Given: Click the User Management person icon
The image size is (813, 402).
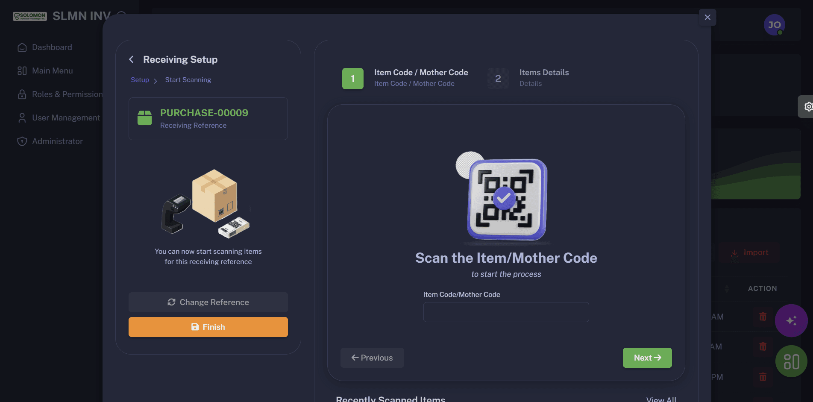Looking at the screenshot, I should 22,118.
